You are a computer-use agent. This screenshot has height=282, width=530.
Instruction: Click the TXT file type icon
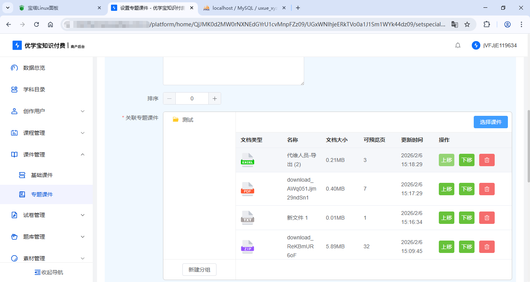point(248,218)
